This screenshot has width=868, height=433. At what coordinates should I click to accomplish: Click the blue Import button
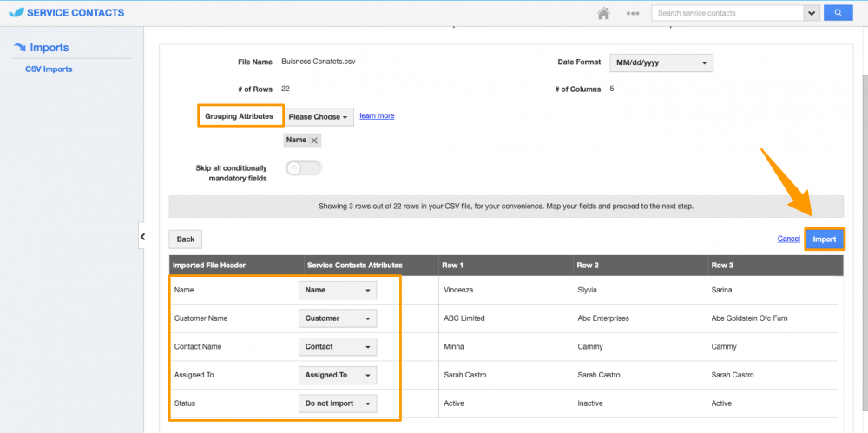[x=824, y=239]
